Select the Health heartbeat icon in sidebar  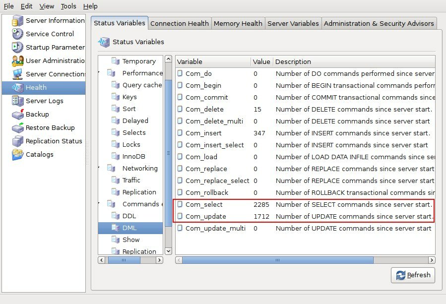tap(18, 87)
